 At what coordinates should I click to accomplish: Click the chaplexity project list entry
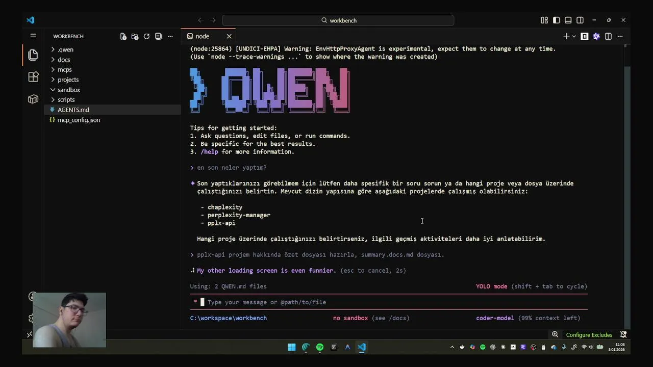coord(225,207)
